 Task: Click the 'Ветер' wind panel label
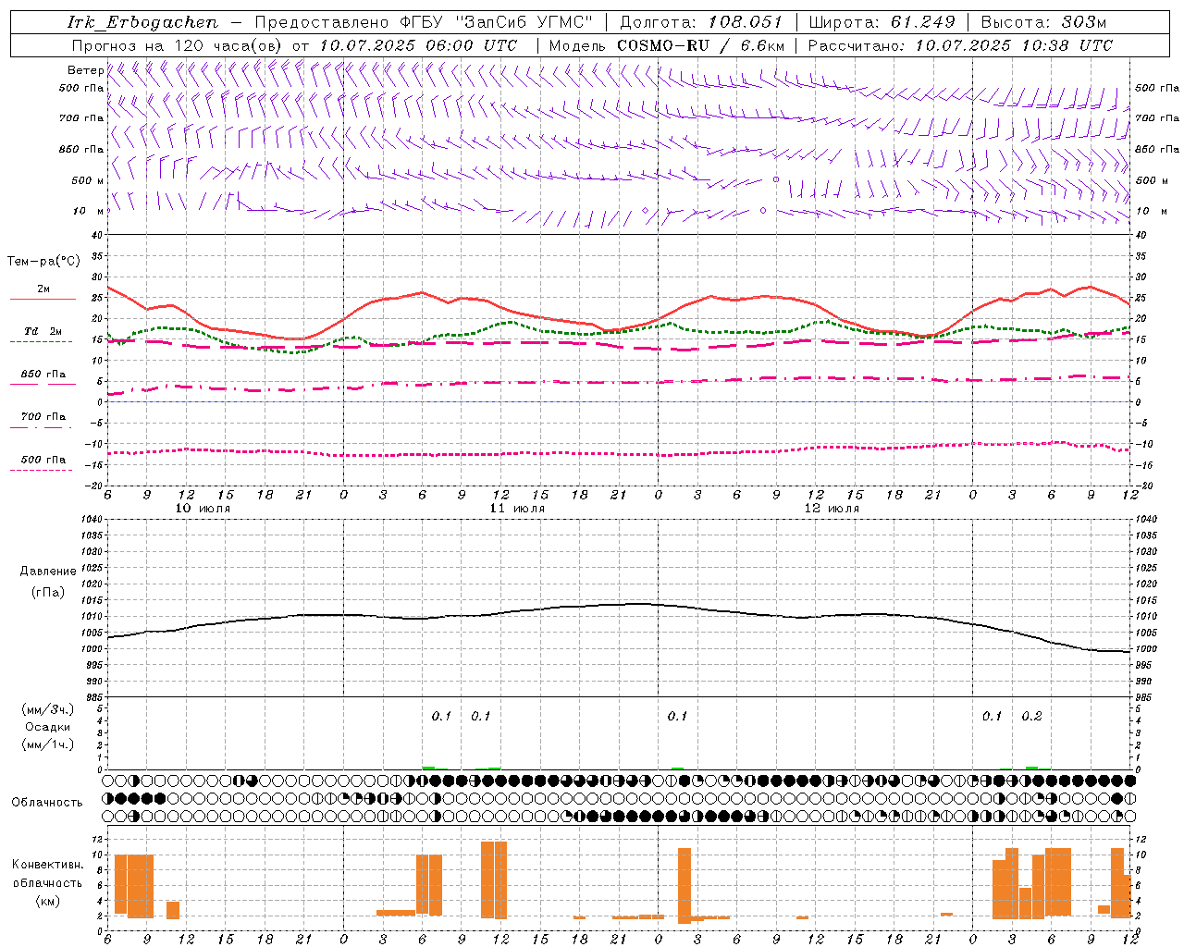point(85,70)
